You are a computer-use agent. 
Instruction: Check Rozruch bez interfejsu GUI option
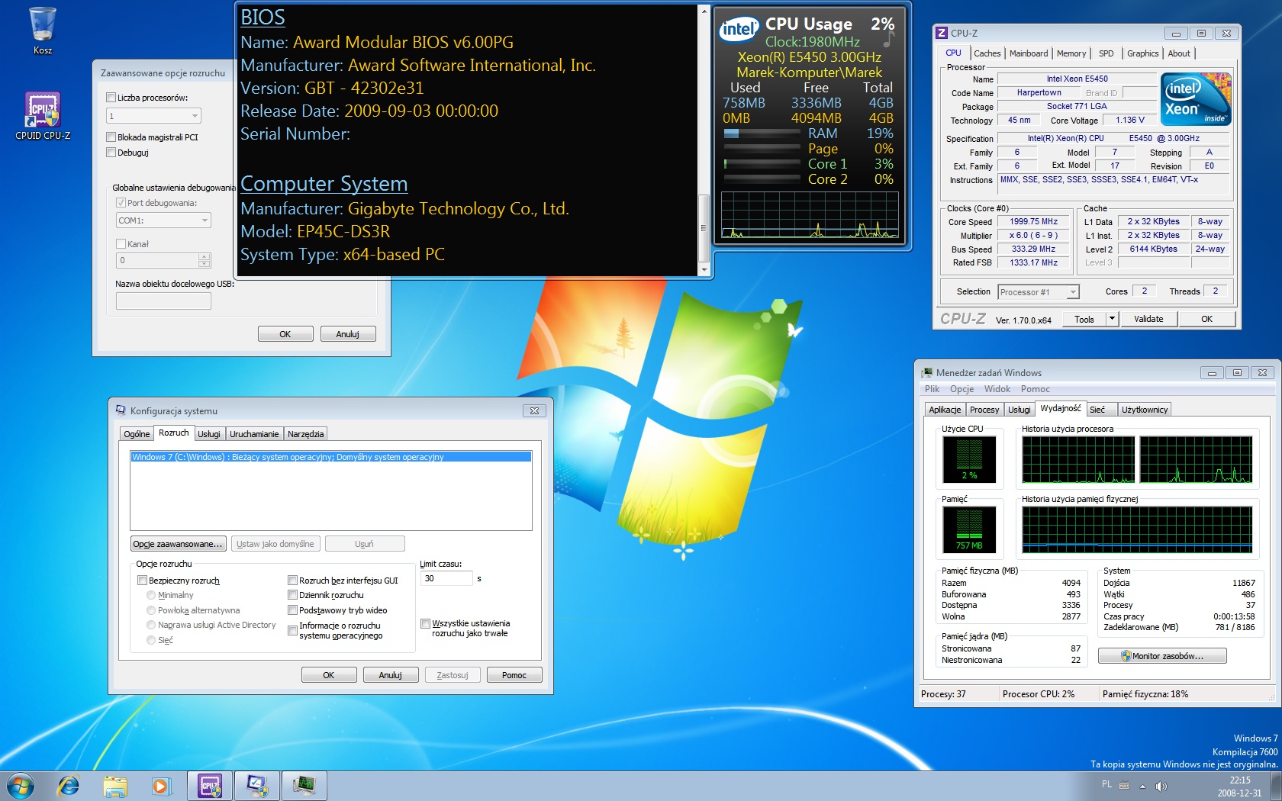point(292,581)
